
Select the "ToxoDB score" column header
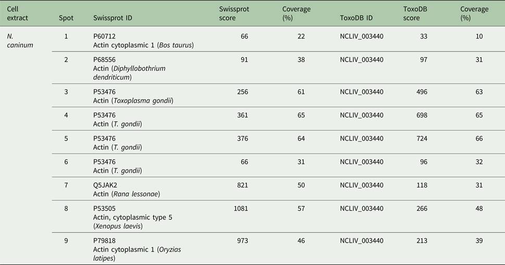[x=415, y=14]
